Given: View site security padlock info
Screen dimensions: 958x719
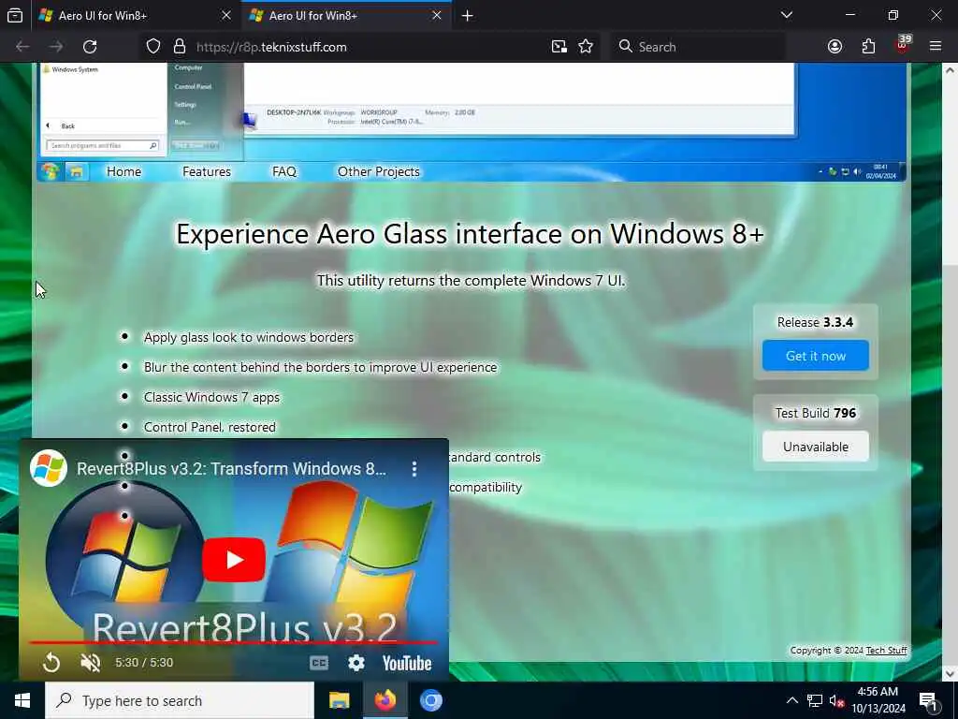Looking at the screenshot, I should coord(179,47).
